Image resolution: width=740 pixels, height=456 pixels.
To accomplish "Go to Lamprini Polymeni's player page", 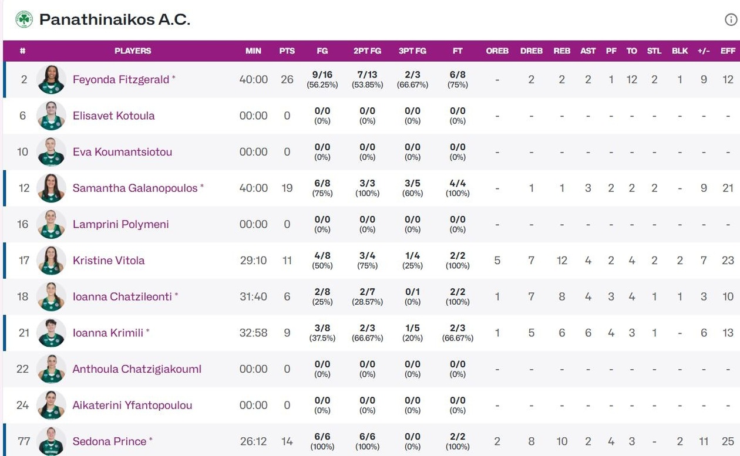I will (120, 224).
